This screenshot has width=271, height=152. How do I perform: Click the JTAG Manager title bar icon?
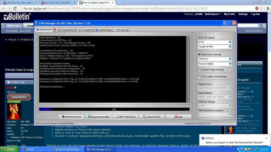[36, 23]
